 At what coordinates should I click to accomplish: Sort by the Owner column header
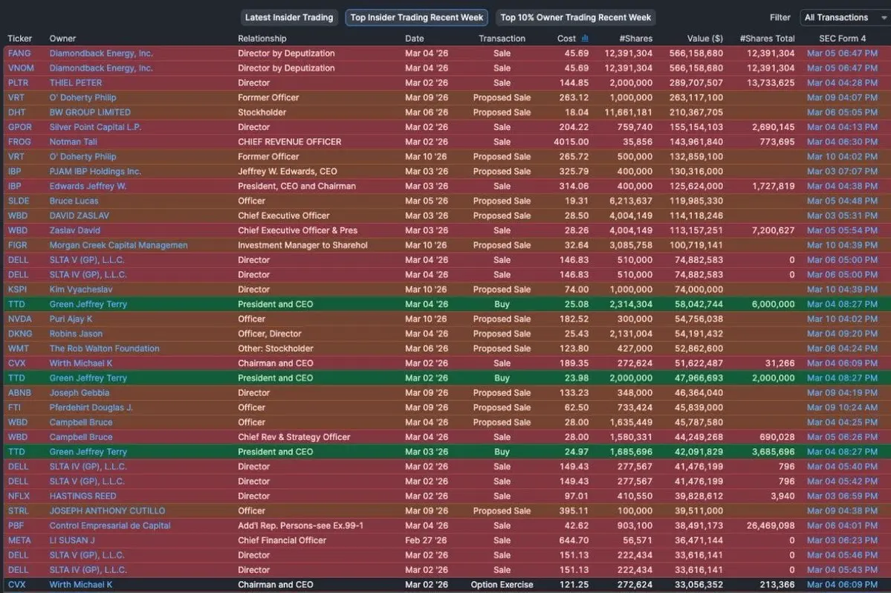(x=62, y=39)
